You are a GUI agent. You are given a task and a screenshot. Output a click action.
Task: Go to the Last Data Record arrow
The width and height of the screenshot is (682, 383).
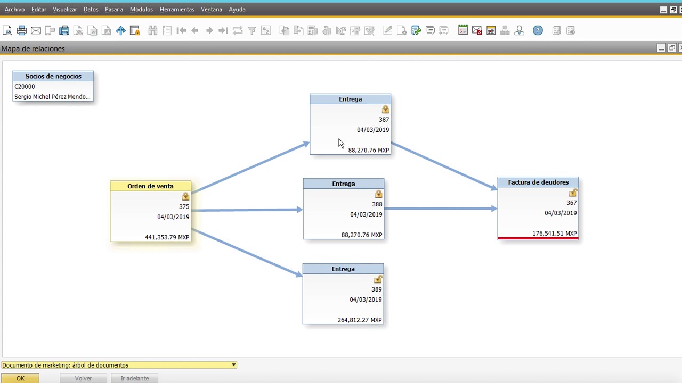[223, 30]
